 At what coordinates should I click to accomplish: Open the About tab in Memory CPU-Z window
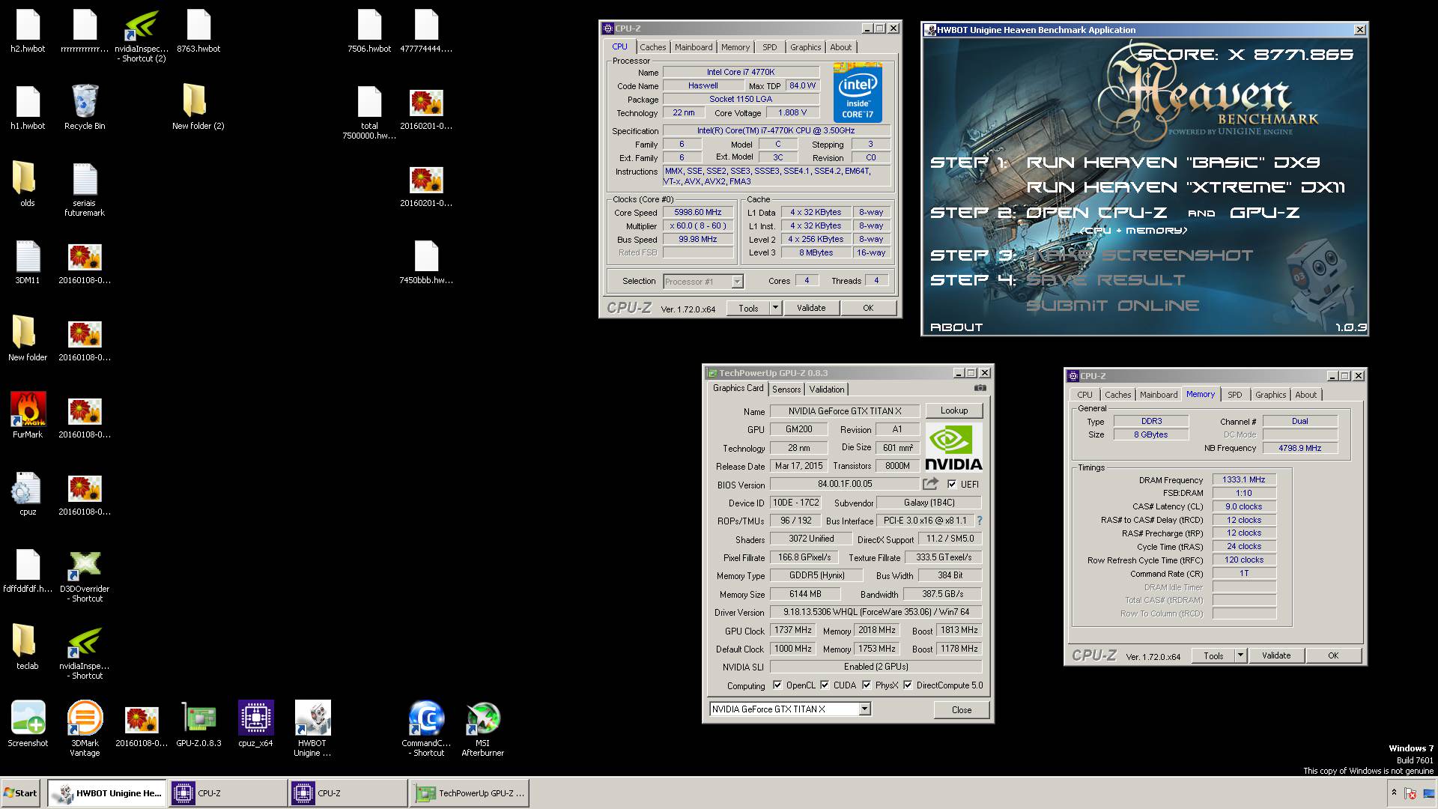pyautogui.click(x=1305, y=395)
